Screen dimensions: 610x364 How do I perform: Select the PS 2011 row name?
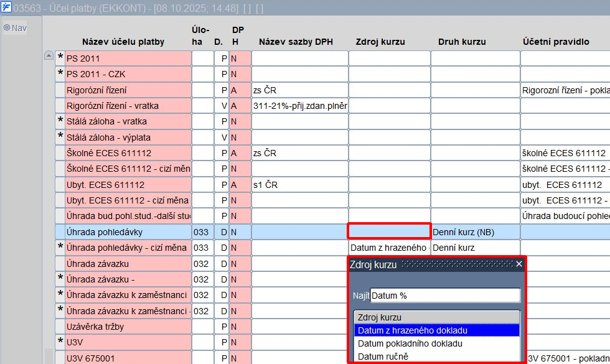point(128,58)
